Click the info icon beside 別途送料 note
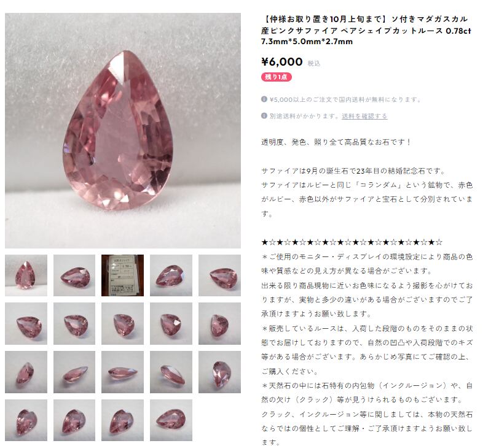The image size is (499, 446). [264, 115]
